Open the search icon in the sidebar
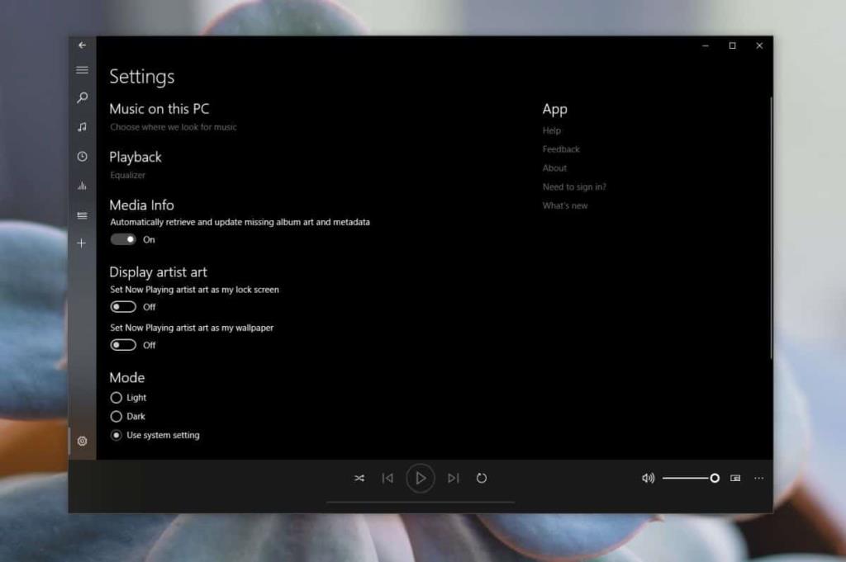Screen dimensions: 846x562 pyautogui.click(x=82, y=98)
